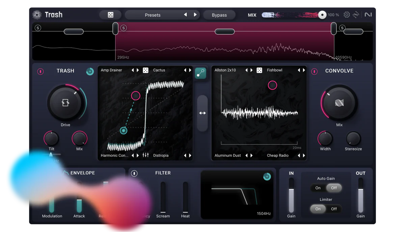Select previous Amp Drainer distortion type
This screenshot has width=405, height=232.
(x=133, y=70)
